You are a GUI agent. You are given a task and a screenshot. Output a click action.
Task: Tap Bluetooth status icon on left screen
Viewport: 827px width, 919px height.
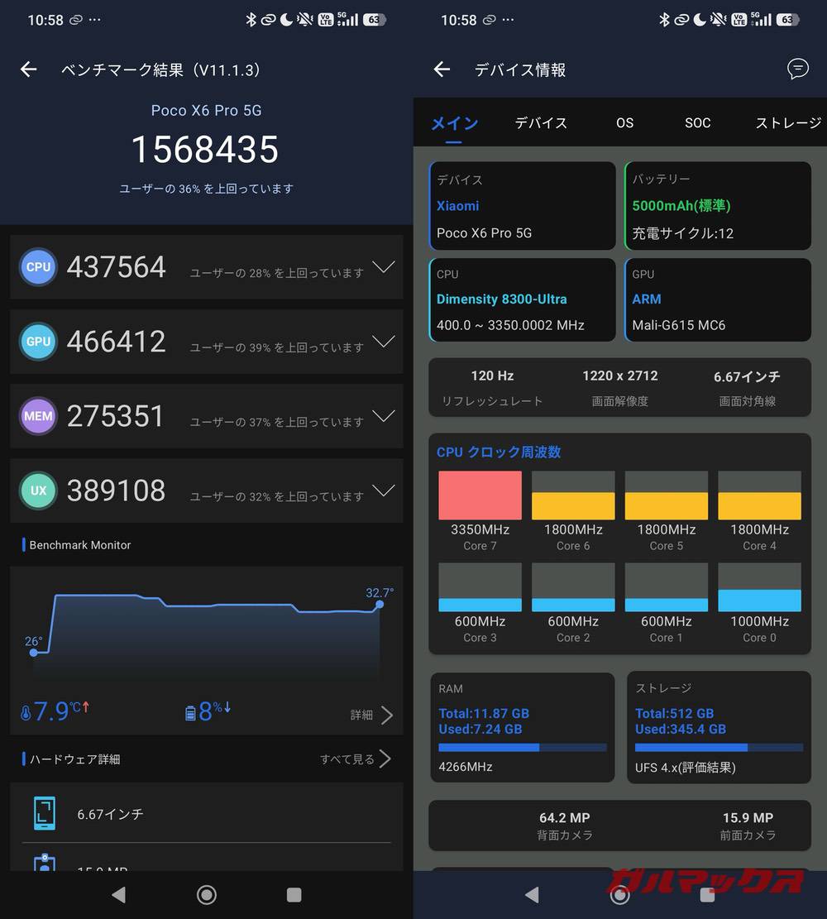pos(251,20)
